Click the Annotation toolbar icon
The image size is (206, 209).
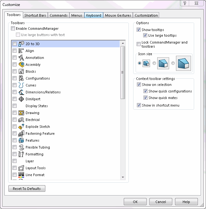(x=21, y=58)
